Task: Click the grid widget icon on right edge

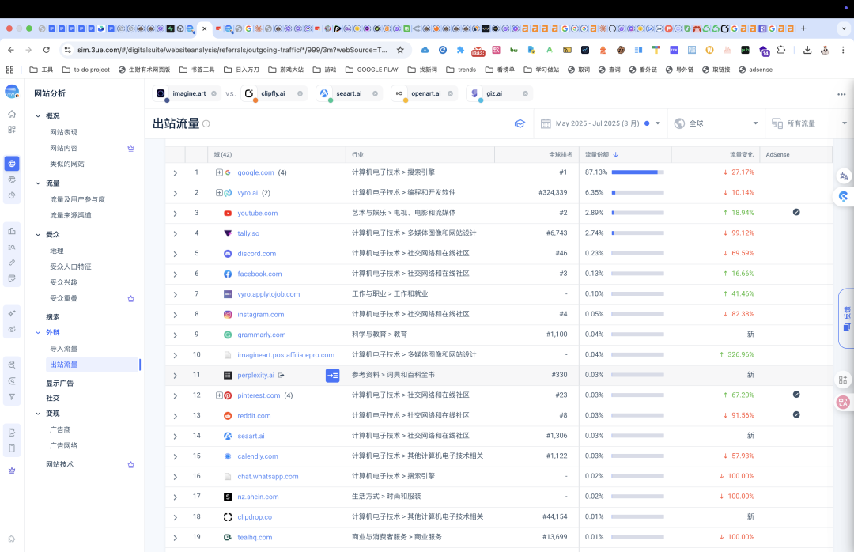Action: pos(843,380)
